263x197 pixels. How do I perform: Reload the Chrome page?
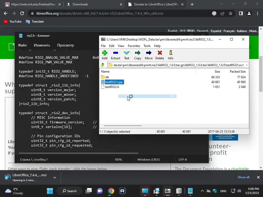22,13
